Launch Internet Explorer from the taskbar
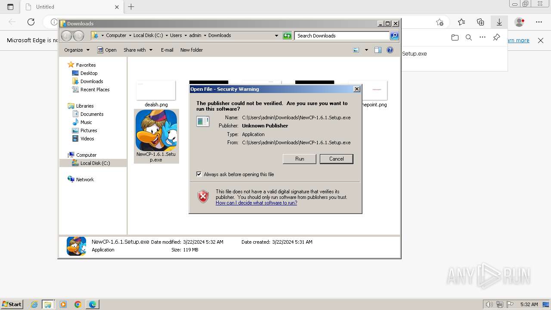This screenshot has width=551, height=310. (34, 304)
